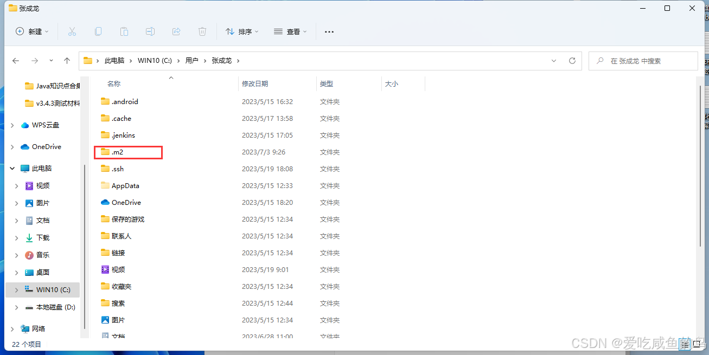Click the purple 视频 icon in file list
The height and width of the screenshot is (355, 709).
point(105,269)
